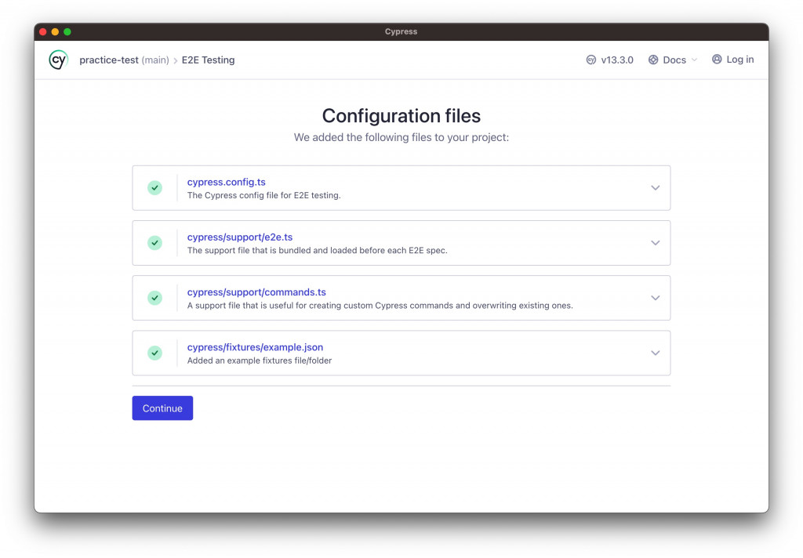
Task: Click the green check for cypress/fixtures/example.json
Action: [x=154, y=353]
